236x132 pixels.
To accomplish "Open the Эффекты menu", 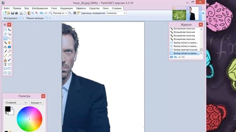I will click(81, 8).
